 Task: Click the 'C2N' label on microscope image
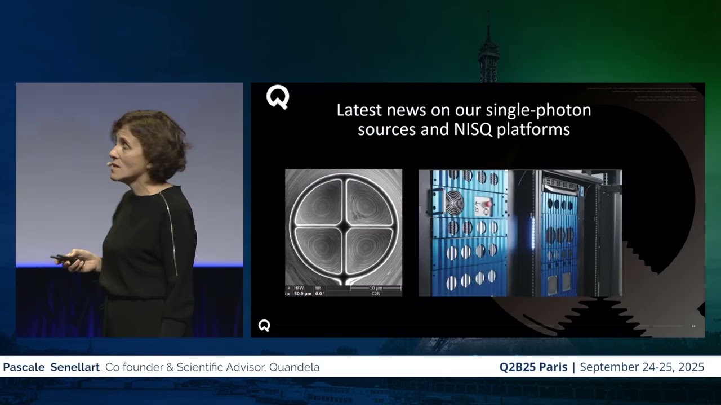coord(376,294)
